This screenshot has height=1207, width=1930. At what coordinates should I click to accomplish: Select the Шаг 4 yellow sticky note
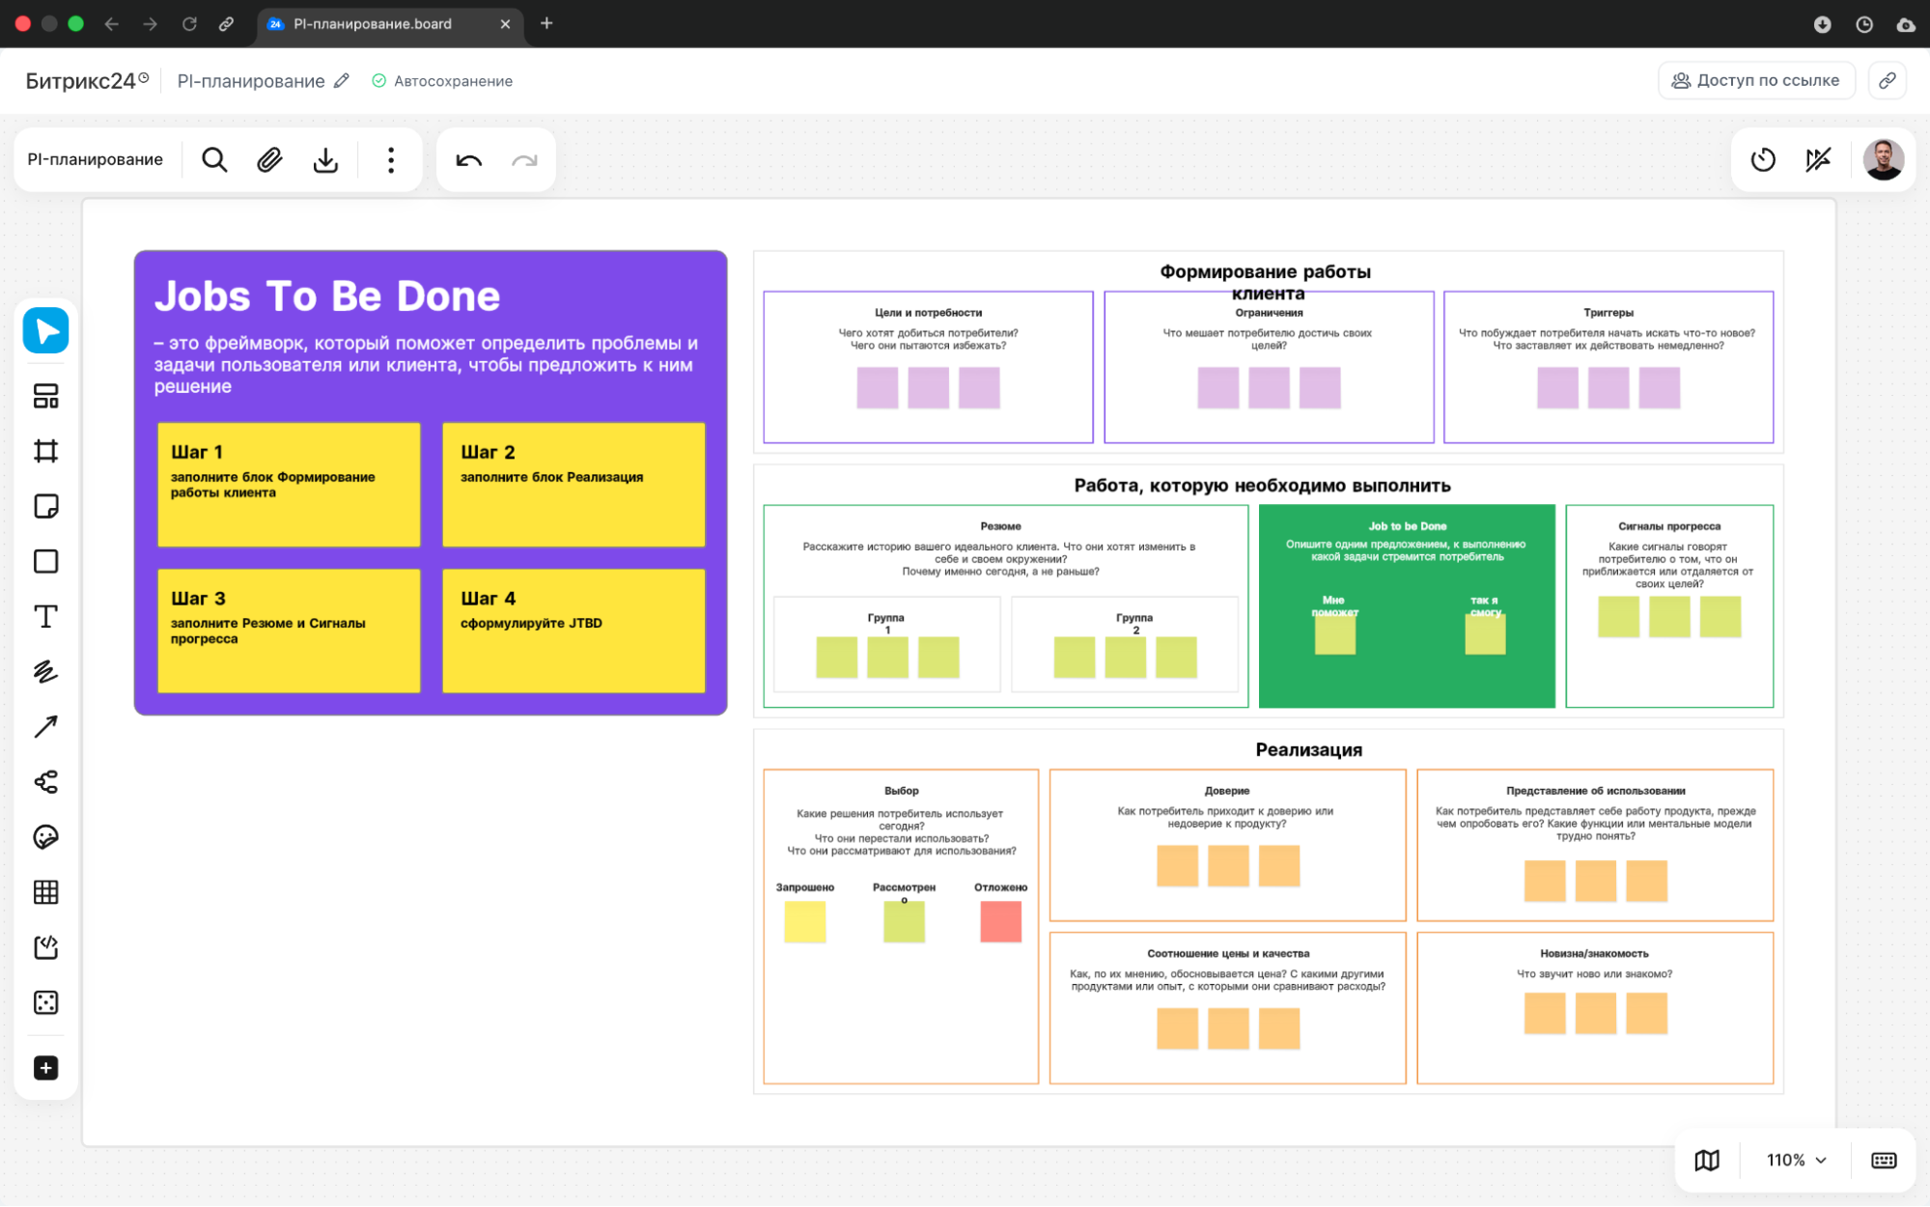(573, 631)
